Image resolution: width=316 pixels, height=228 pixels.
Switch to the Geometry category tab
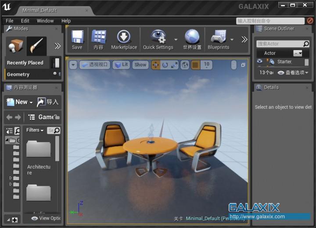coord(18,75)
